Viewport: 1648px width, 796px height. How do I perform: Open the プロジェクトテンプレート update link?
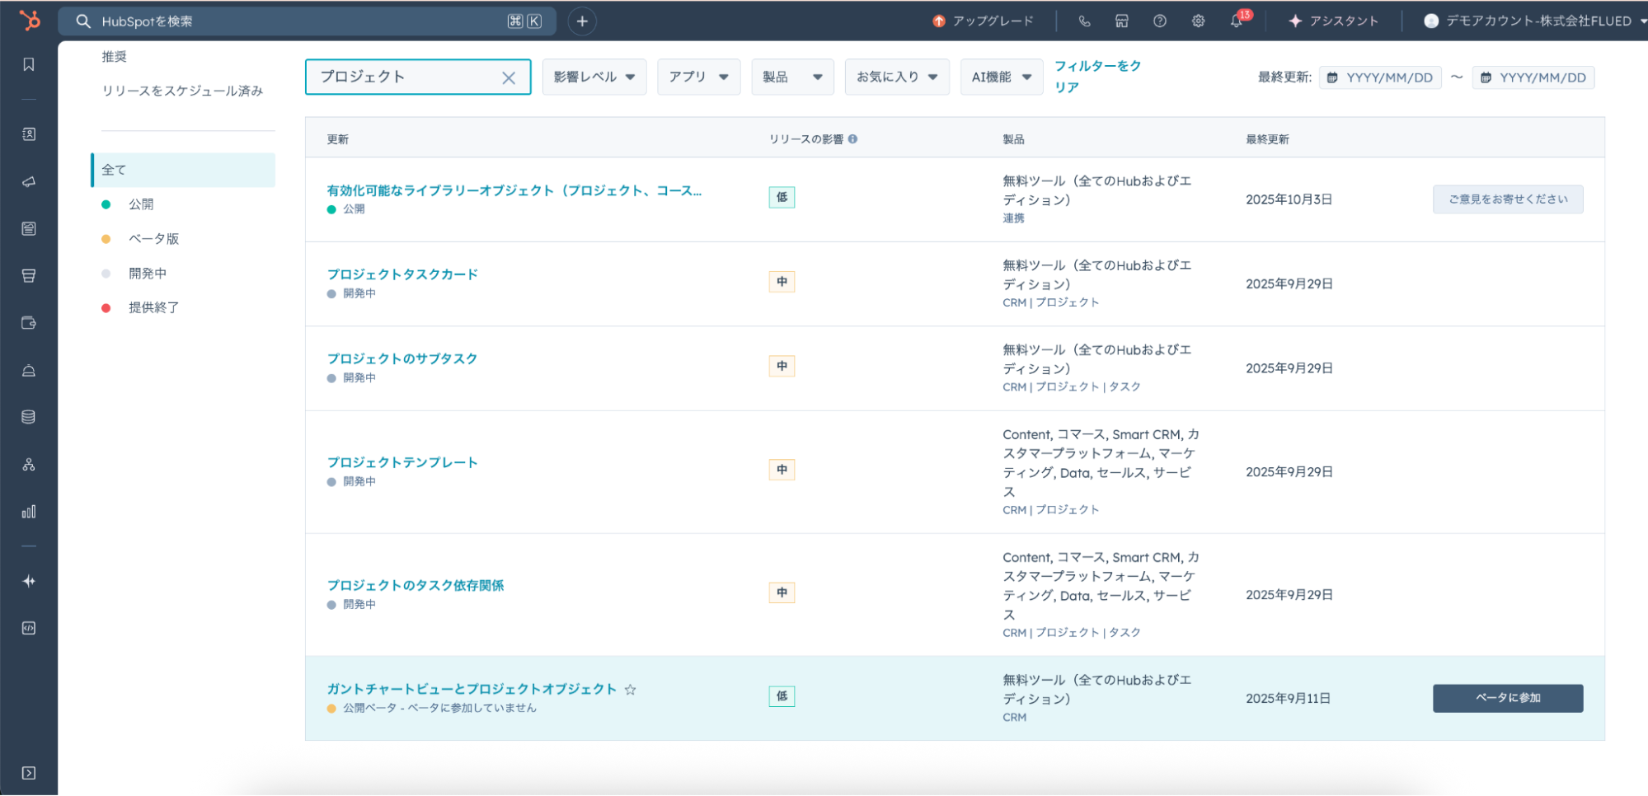pyautogui.click(x=402, y=462)
